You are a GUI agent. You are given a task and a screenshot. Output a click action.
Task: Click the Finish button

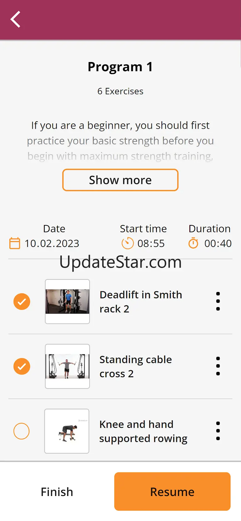click(57, 492)
